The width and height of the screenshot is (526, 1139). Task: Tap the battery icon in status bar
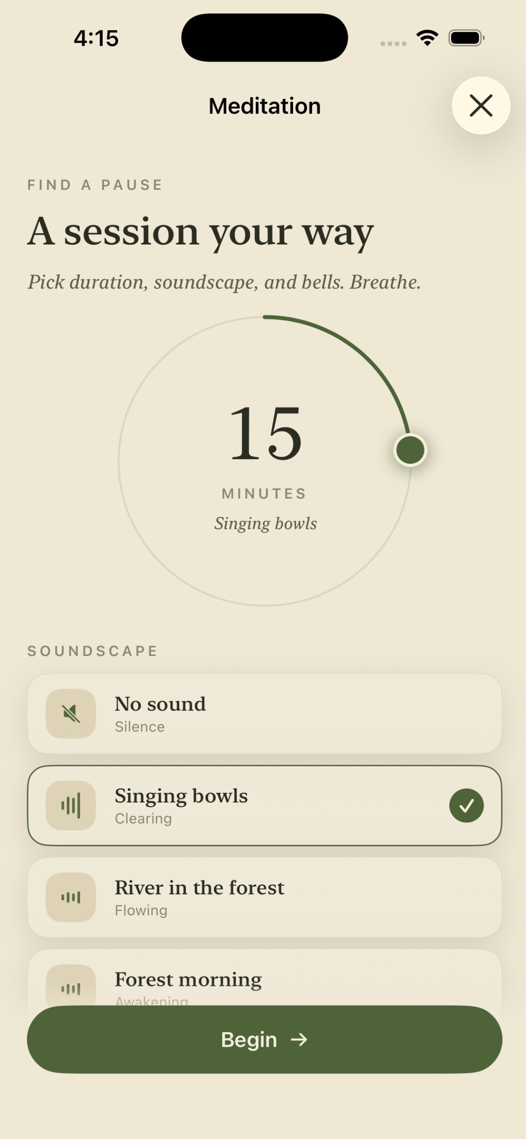pyautogui.click(x=467, y=38)
